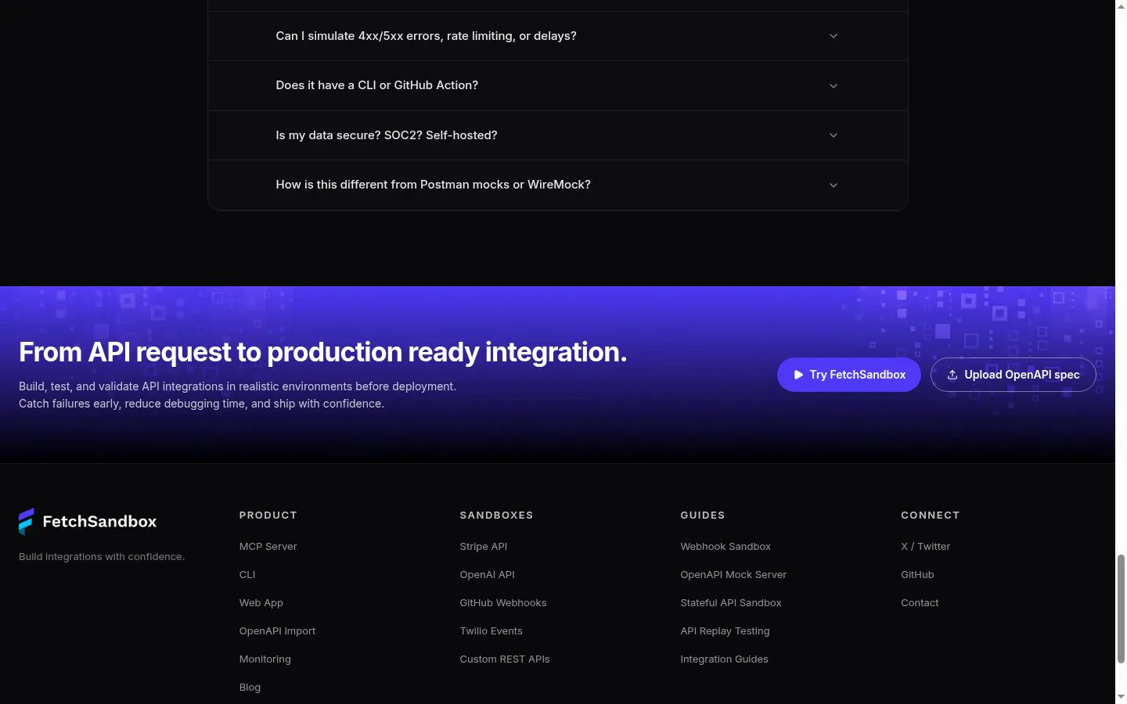Click the FetchSandbox logo icon
The width and height of the screenshot is (1127, 704).
click(x=27, y=522)
